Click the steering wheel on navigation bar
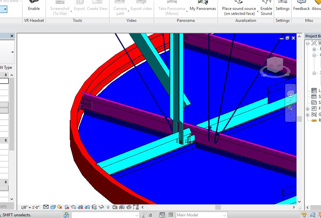 coord(291,95)
